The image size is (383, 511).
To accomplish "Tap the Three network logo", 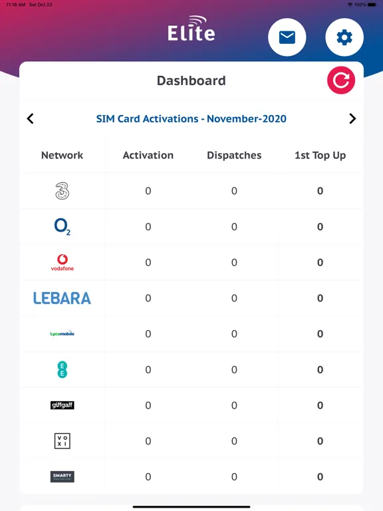I will tap(63, 191).
